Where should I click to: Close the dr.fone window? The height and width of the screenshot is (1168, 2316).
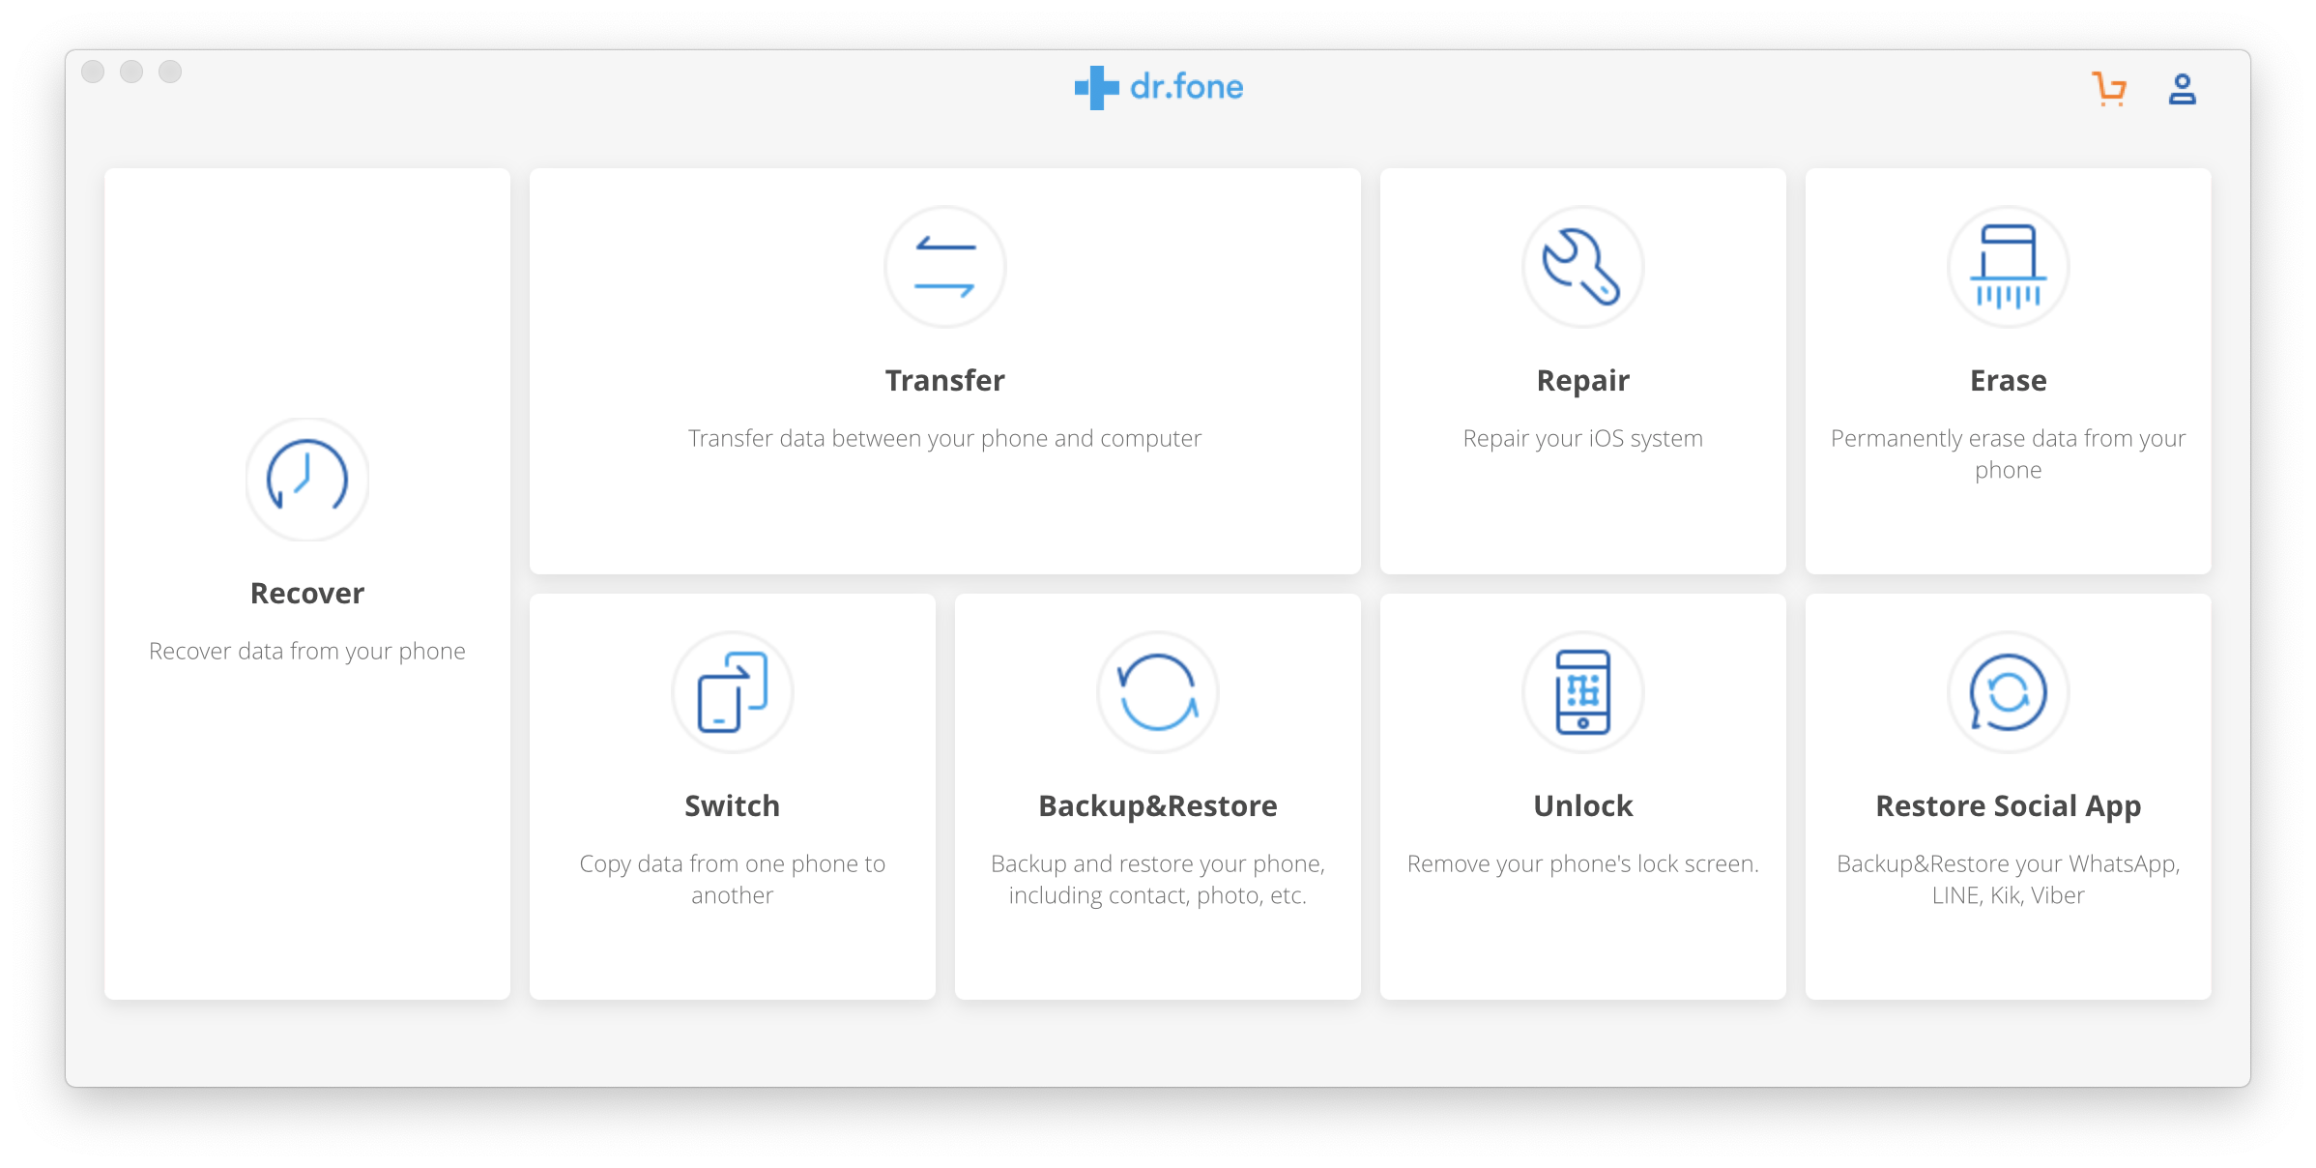93,72
